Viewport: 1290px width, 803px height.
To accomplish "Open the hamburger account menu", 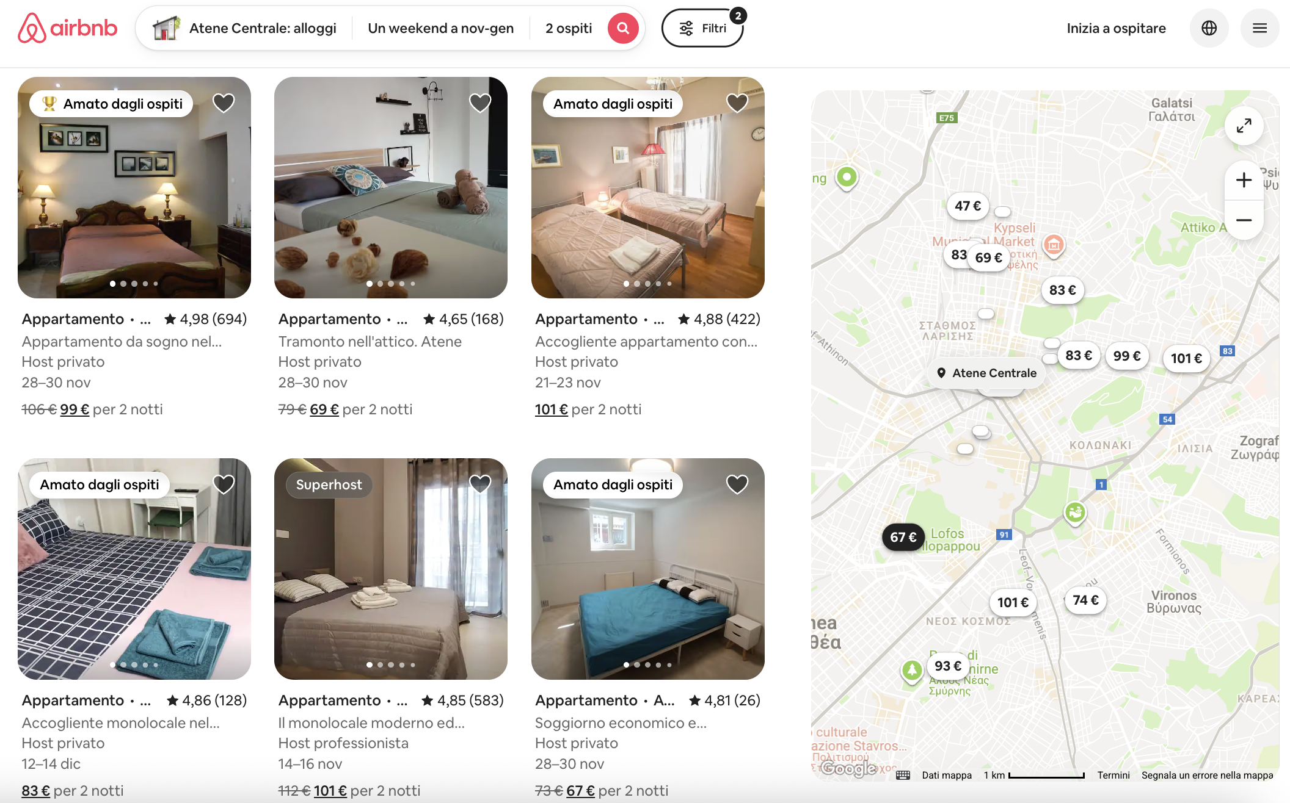I will pos(1259,28).
